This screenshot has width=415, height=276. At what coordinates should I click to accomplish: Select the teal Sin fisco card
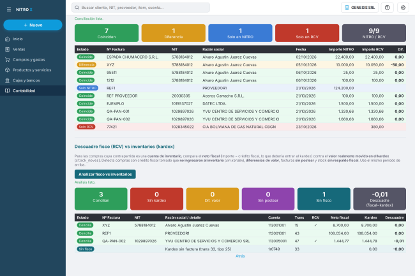(x=324, y=199)
